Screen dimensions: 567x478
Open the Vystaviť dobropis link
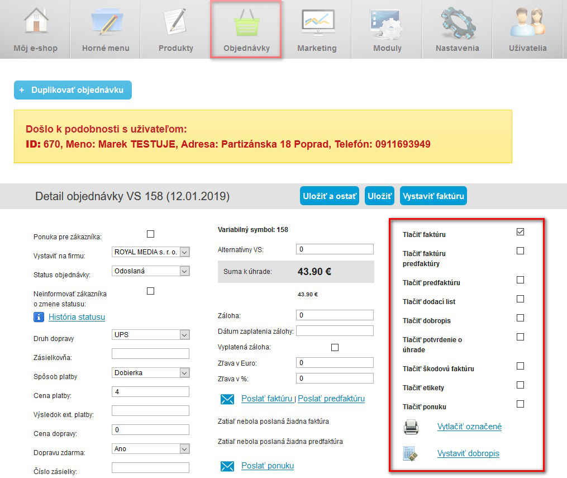coord(468,453)
